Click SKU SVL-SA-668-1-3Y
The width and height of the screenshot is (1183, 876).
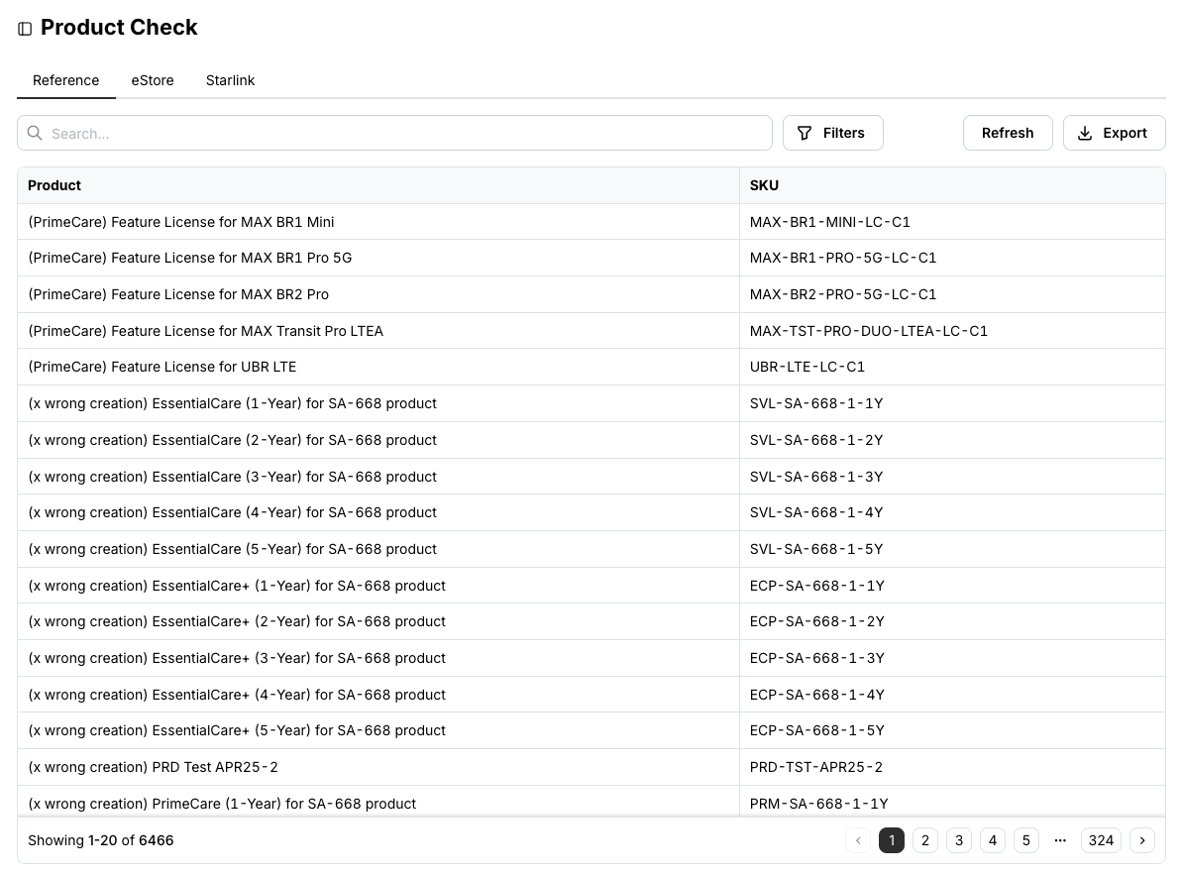click(x=816, y=477)
